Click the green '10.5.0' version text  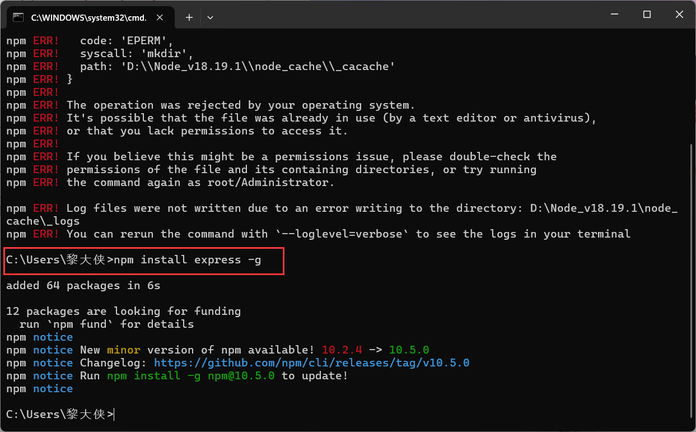[x=409, y=350]
